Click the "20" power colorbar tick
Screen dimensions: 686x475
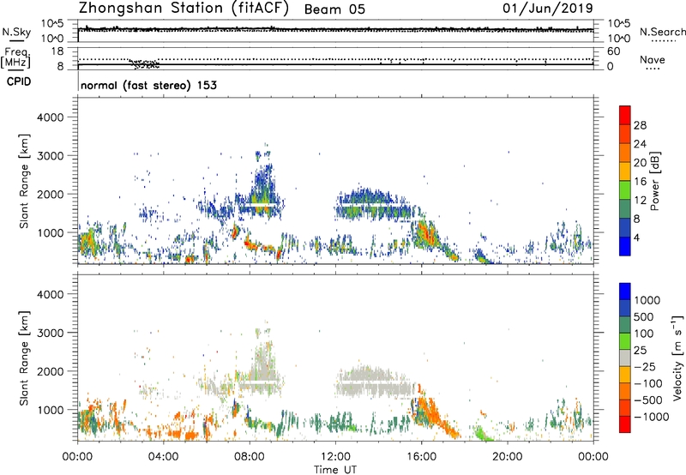640,163
